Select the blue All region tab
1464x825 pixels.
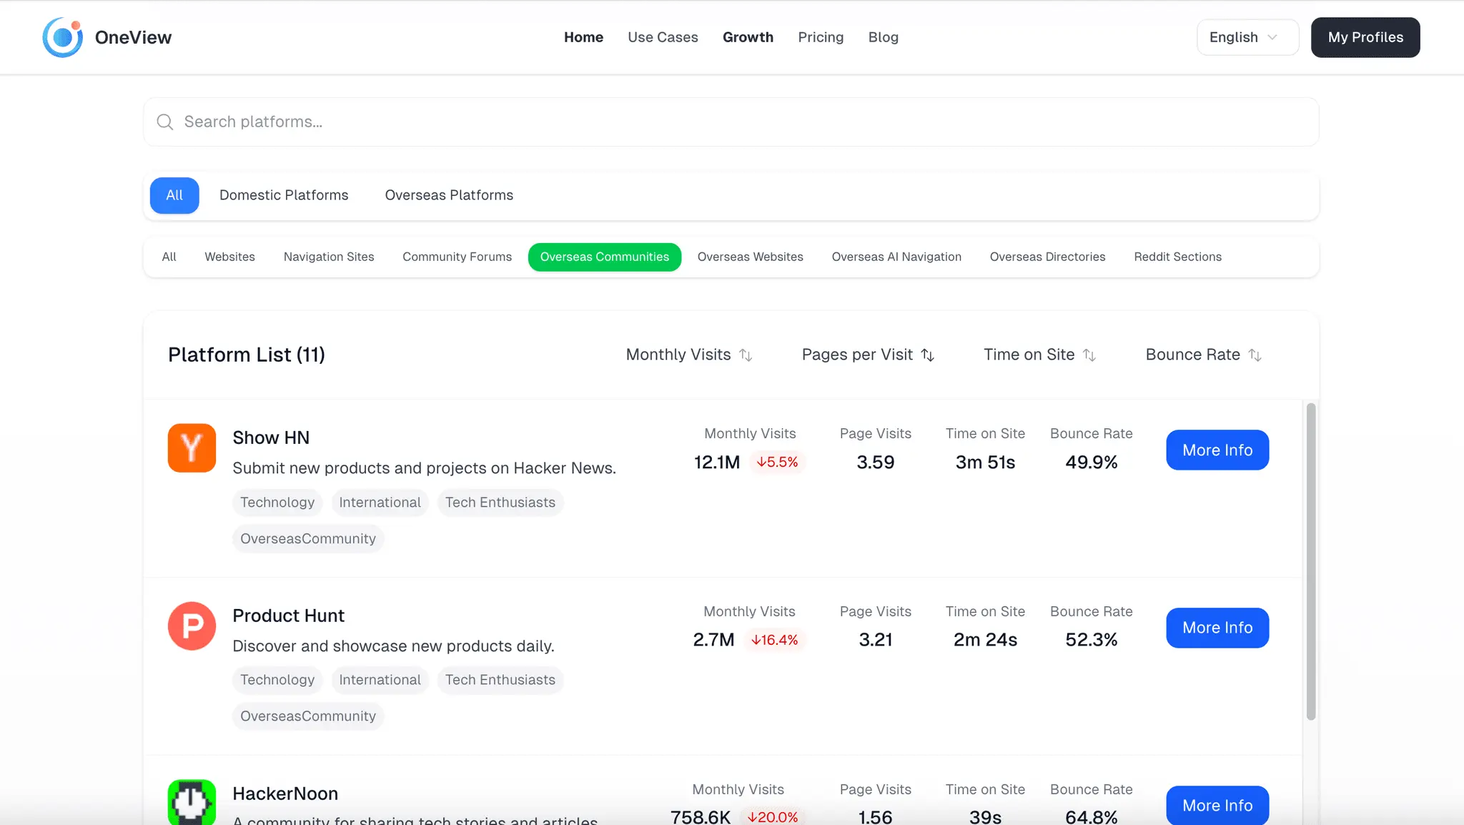[174, 195]
